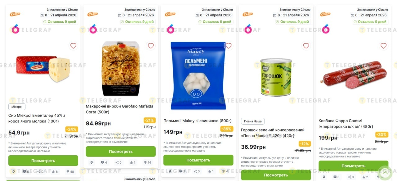Open location pin icon on Garofalo card
Viewport: 397px width, 181px height.
click(x=91, y=162)
